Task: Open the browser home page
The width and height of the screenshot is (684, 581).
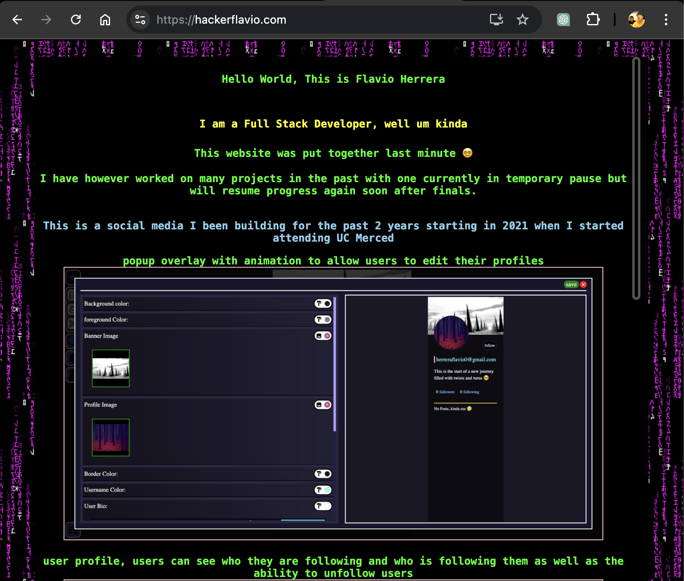Action: coord(105,20)
